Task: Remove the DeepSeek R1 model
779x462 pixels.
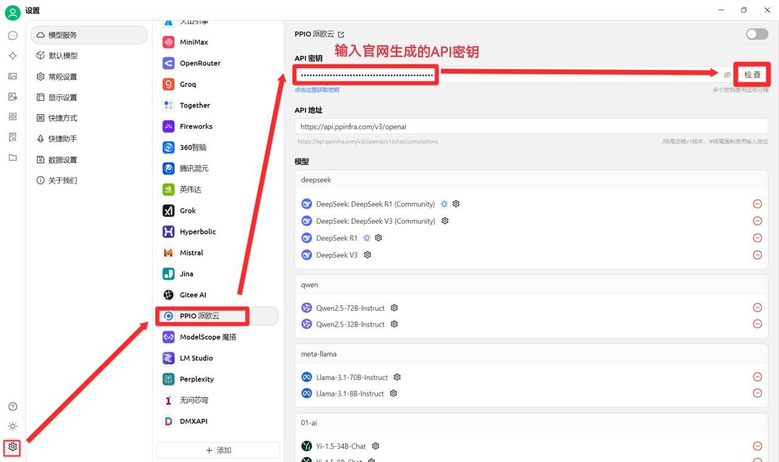Action: tap(758, 238)
